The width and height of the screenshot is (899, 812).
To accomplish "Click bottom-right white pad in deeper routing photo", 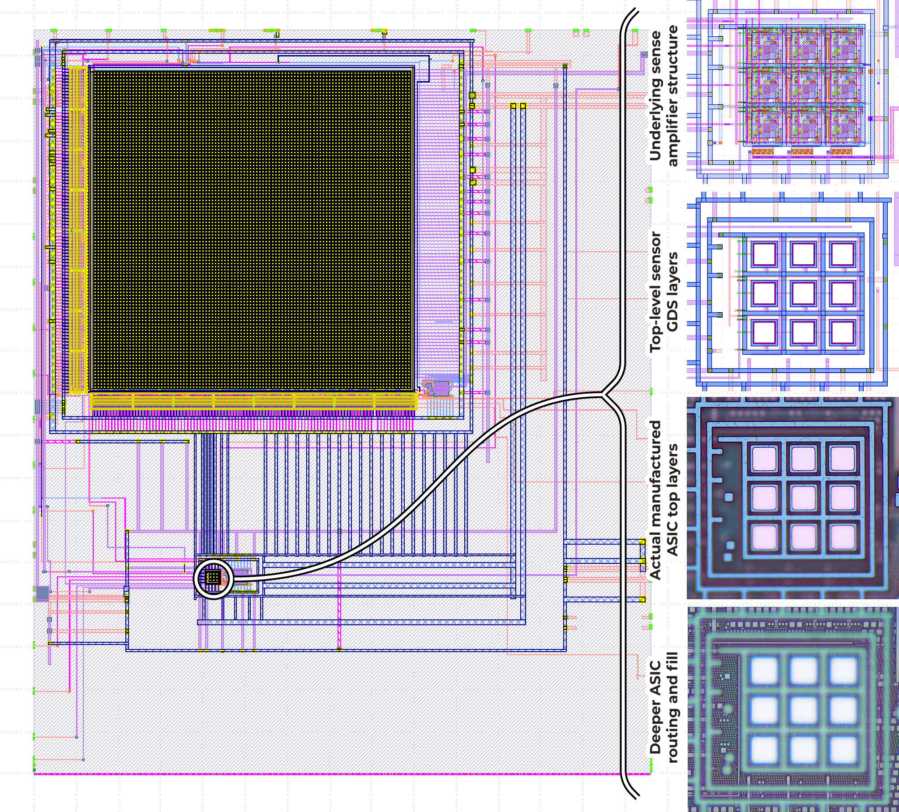I will coord(843,749).
